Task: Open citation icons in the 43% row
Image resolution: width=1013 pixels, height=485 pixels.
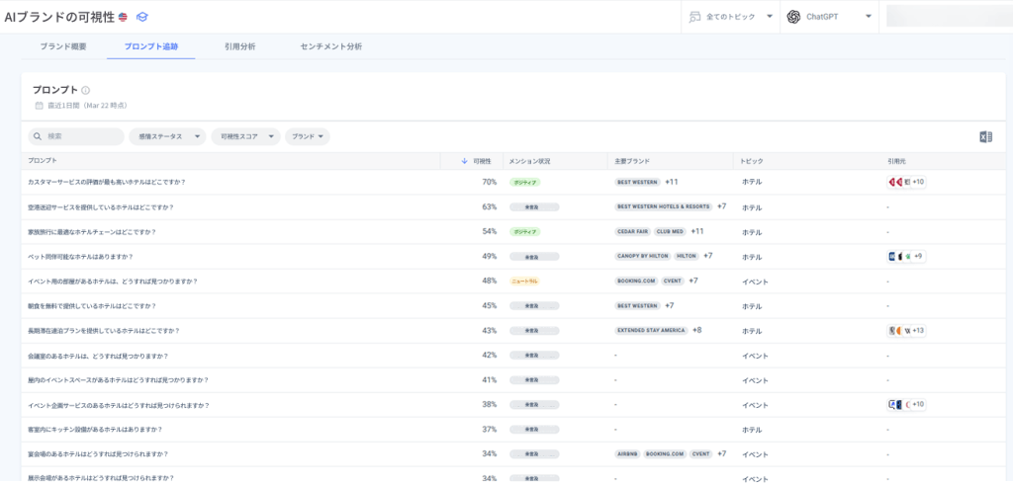Action: pyautogui.click(x=906, y=331)
